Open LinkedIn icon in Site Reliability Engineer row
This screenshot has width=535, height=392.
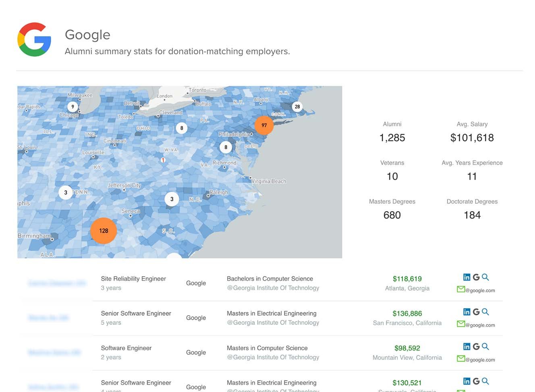(x=467, y=277)
